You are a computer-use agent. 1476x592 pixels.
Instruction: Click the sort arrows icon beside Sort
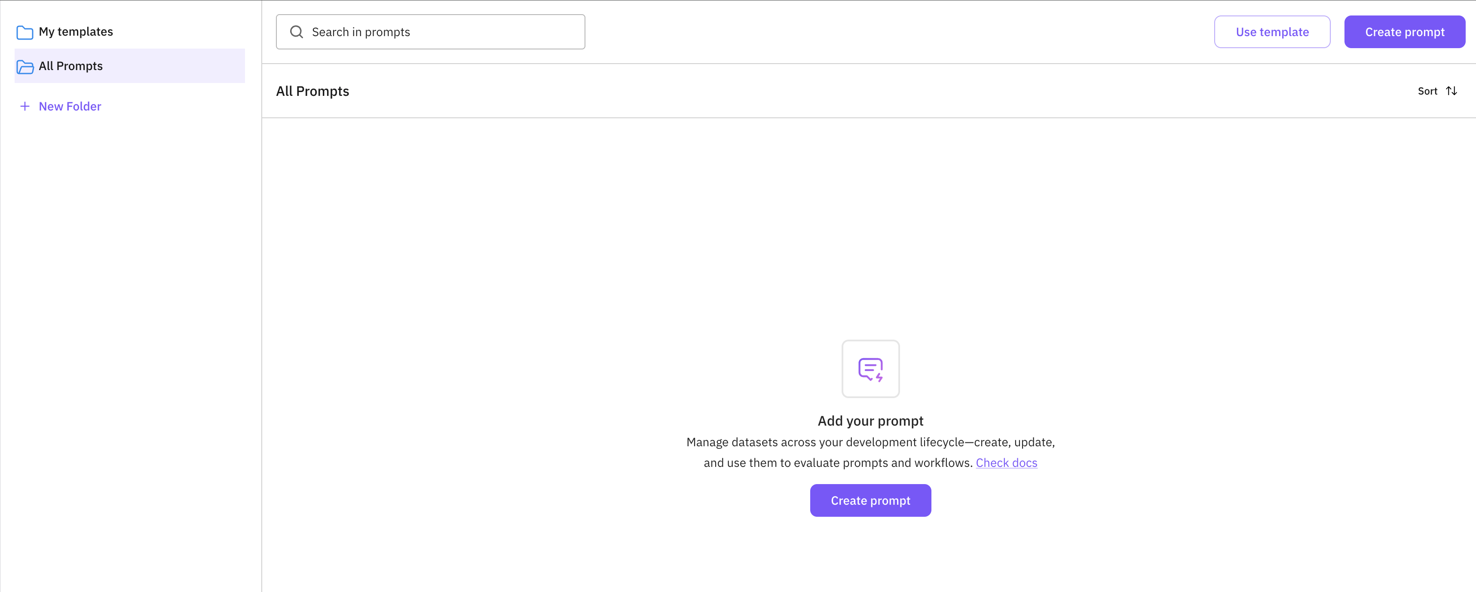tap(1452, 91)
